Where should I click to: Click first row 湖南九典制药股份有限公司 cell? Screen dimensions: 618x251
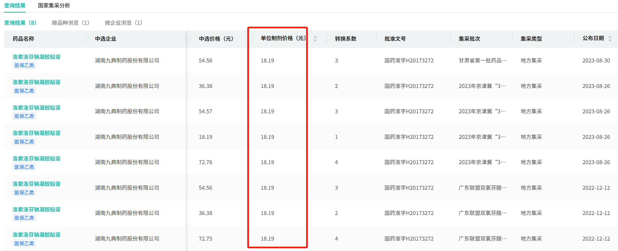coord(127,60)
